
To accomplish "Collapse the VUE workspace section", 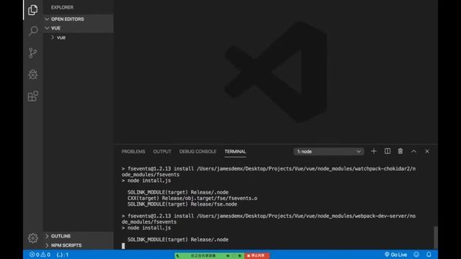I will (x=79, y=28).
